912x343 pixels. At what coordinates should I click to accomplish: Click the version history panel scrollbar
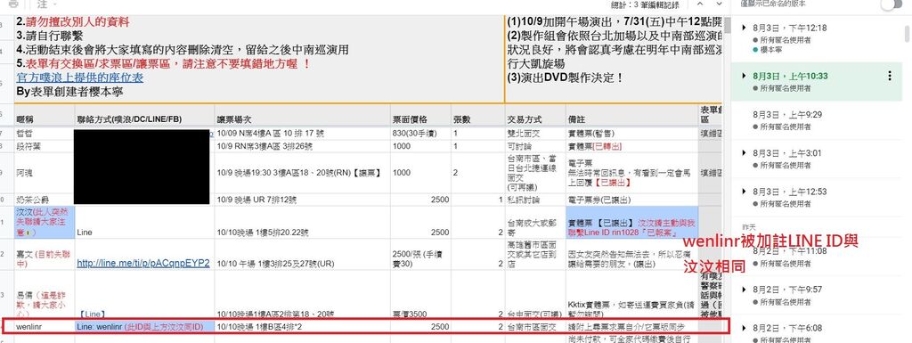(x=907, y=34)
